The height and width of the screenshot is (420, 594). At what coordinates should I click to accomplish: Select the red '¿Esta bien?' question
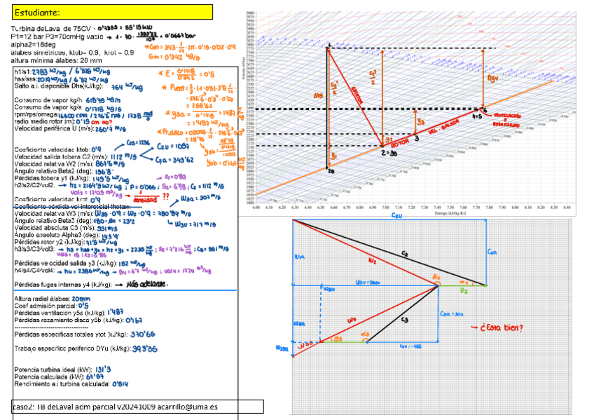(502, 328)
